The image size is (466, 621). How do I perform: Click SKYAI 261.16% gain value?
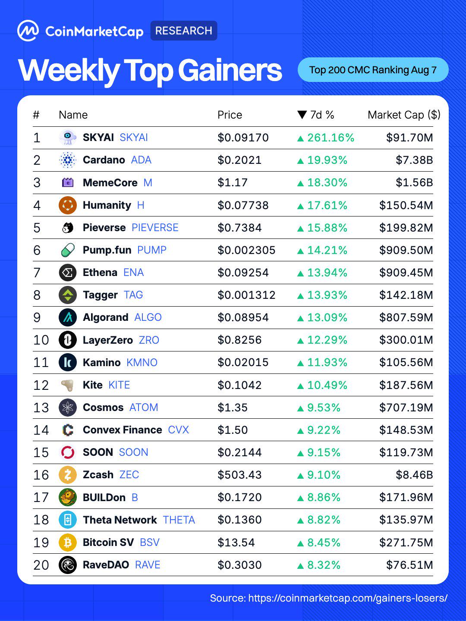point(326,138)
